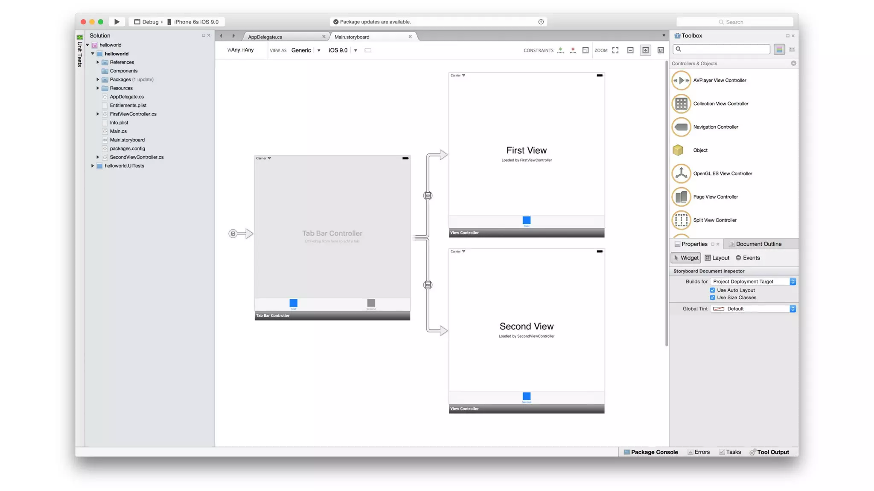Expand the FirstViewController.cs tree node
This screenshot has height=491, width=874.
(x=98, y=114)
